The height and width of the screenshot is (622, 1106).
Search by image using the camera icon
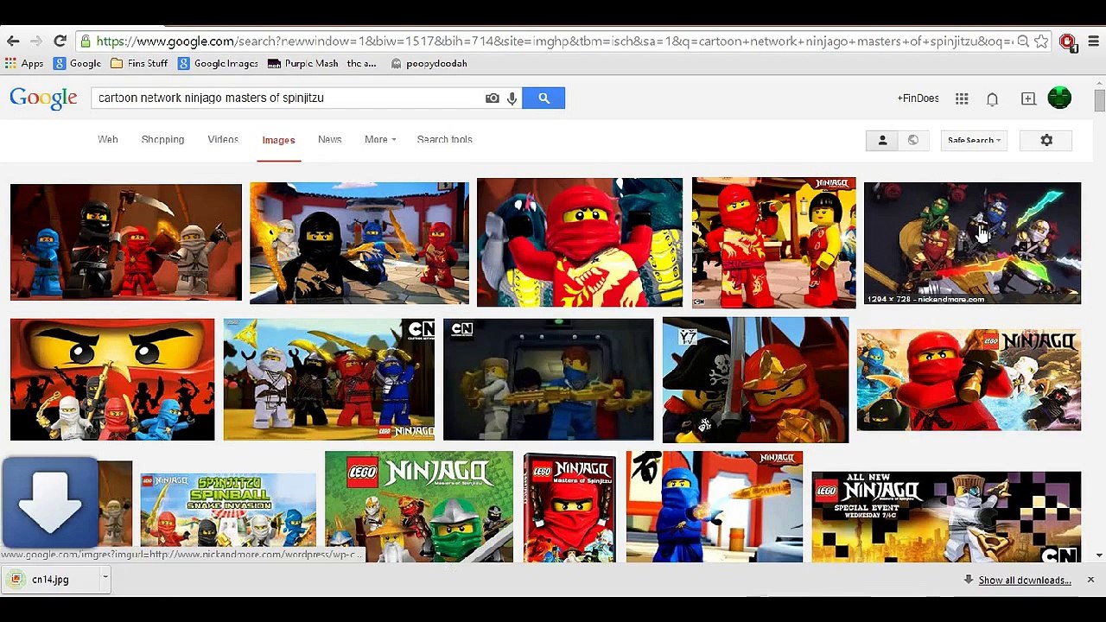click(493, 98)
